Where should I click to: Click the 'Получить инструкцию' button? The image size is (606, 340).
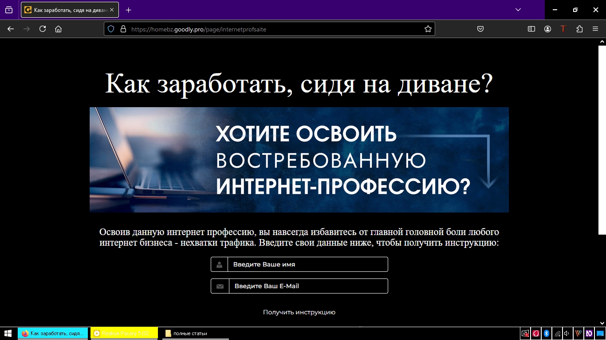(299, 312)
